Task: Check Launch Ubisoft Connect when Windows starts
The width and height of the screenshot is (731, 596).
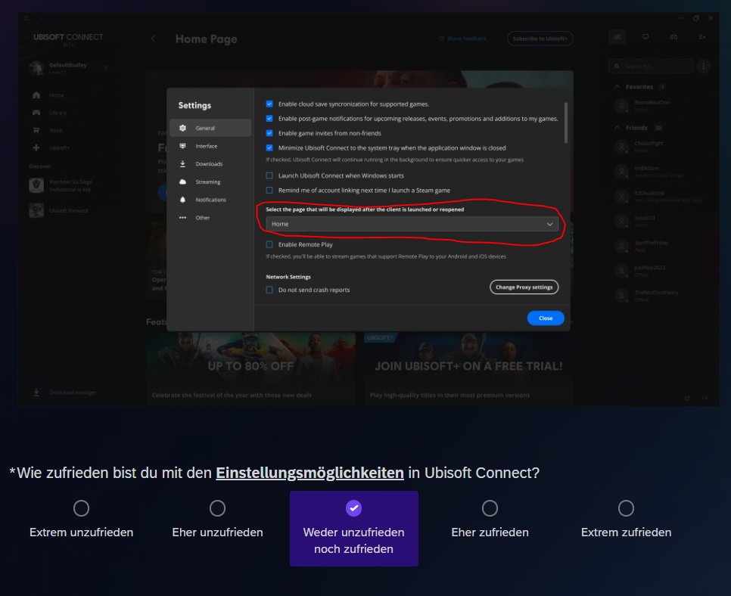Action: coord(269,175)
